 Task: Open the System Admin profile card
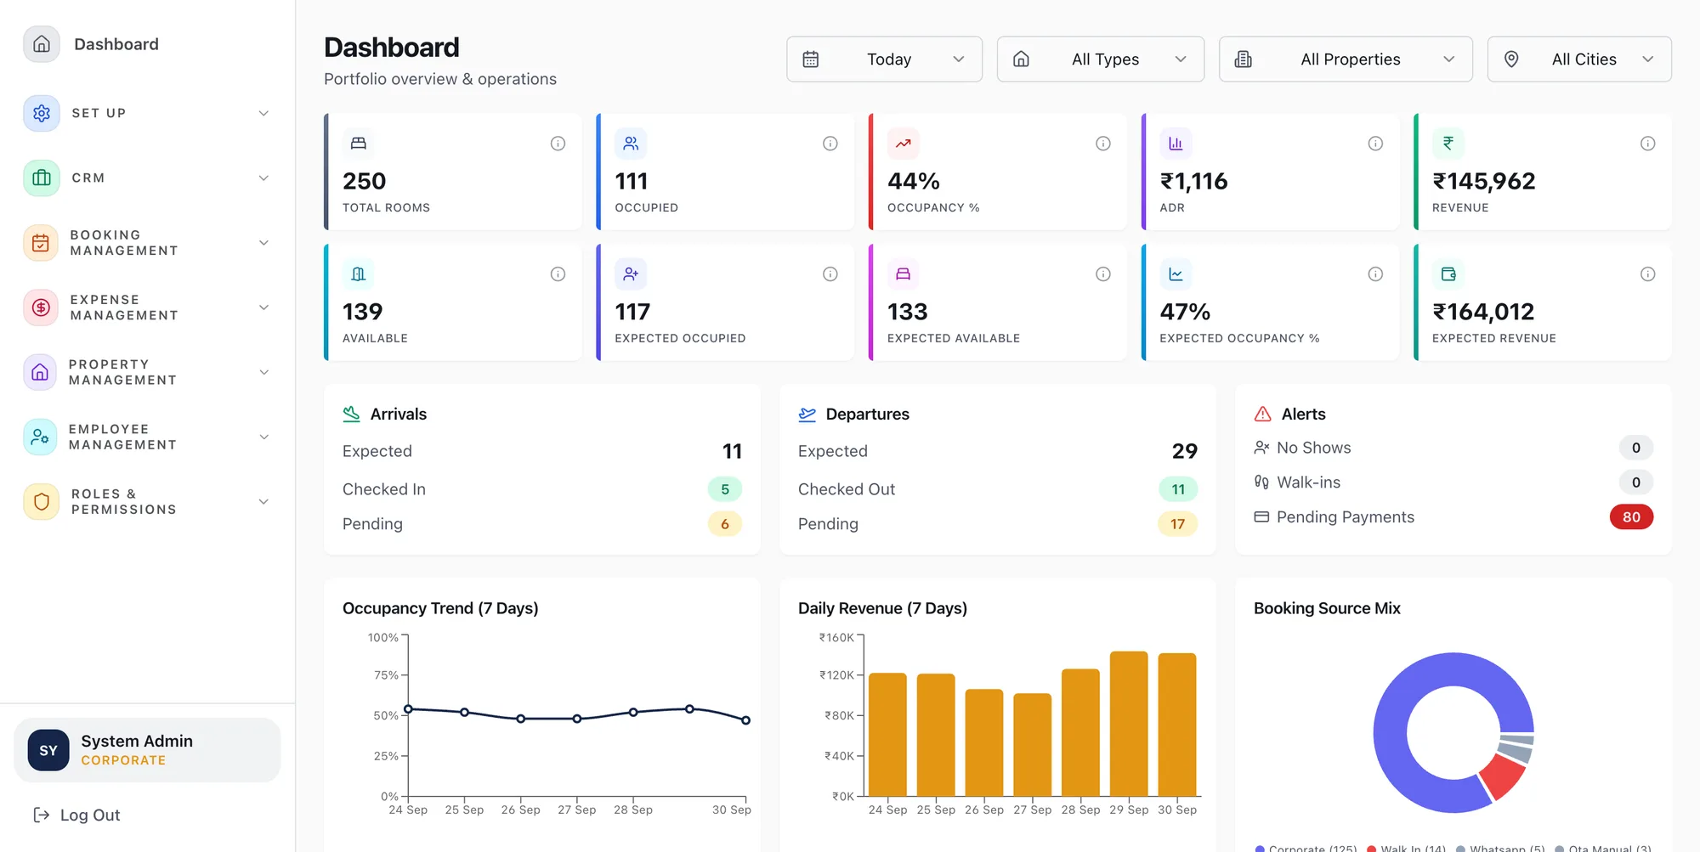(x=147, y=750)
